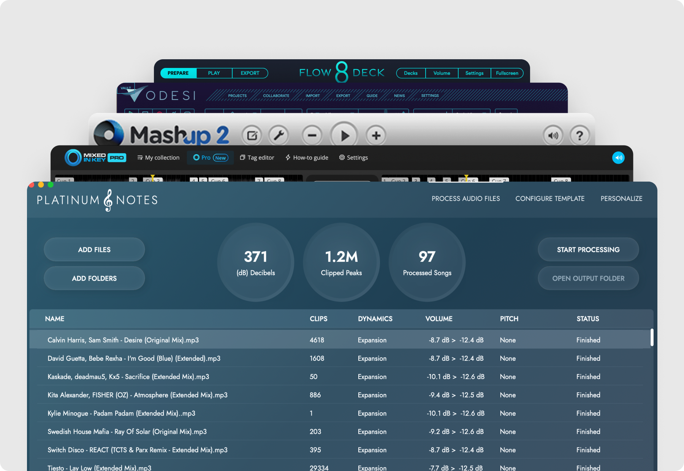684x471 pixels.
Task: Sort by the STATUS column header
Action: (588, 319)
